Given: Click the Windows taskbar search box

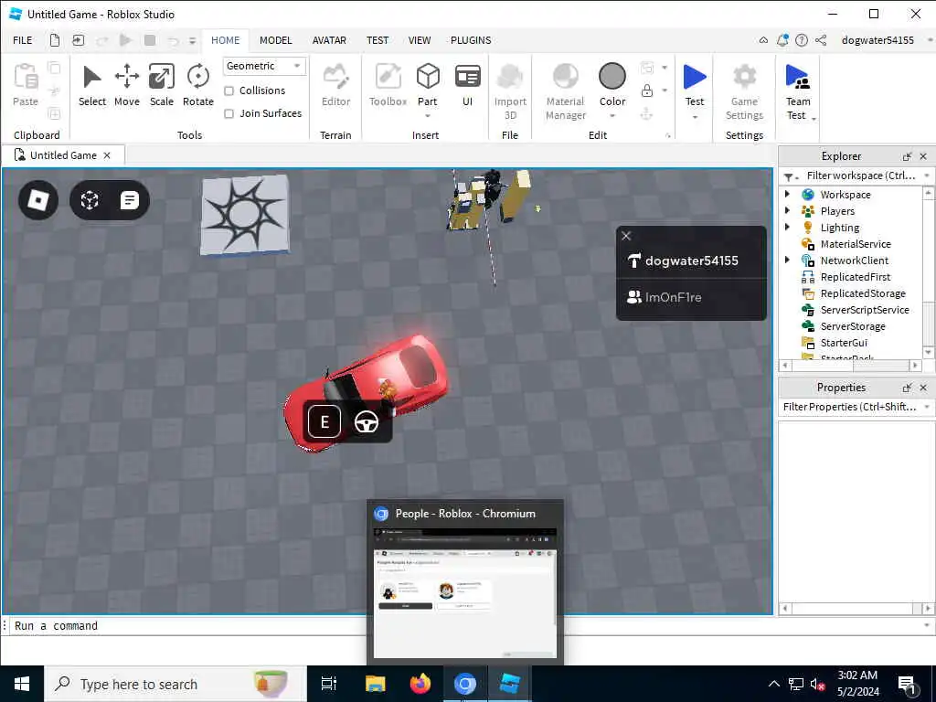Looking at the screenshot, I should click(175, 684).
